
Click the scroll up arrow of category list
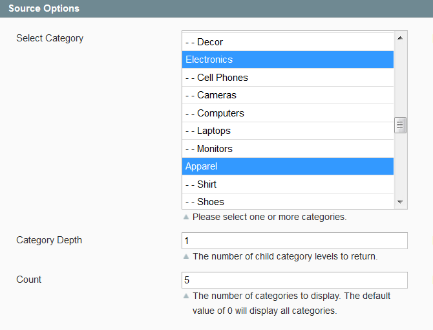[x=400, y=38]
